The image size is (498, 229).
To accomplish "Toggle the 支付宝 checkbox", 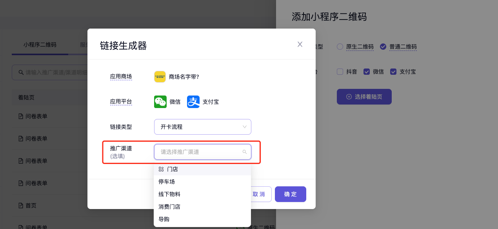I will 393,72.
